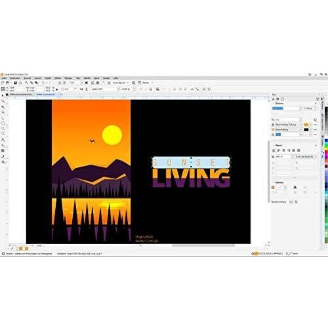
Task: Select the yellow sun on canvas
Action: (112, 135)
